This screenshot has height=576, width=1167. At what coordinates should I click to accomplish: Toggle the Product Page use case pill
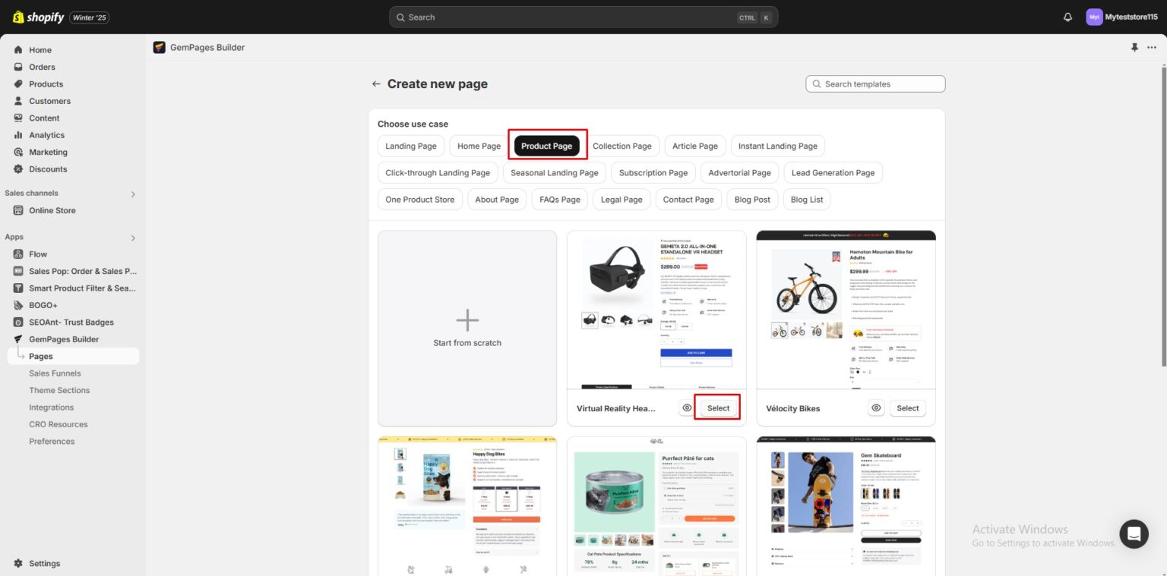click(546, 146)
